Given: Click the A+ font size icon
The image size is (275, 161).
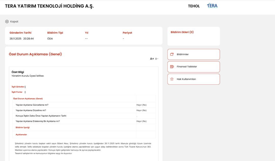Looking at the screenshot, I should tap(152, 58).
